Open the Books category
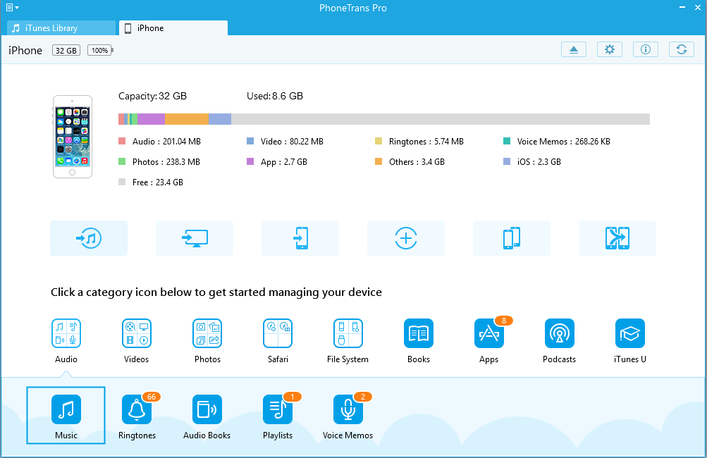707x458 pixels. (419, 333)
